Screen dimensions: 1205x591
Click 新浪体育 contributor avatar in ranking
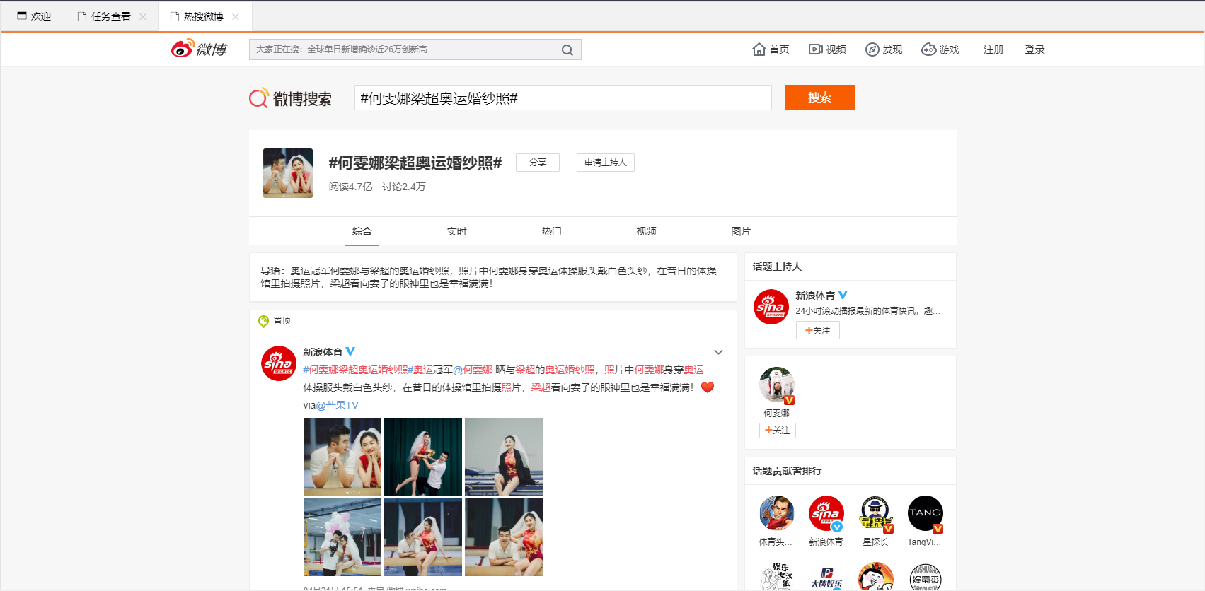pos(826,513)
